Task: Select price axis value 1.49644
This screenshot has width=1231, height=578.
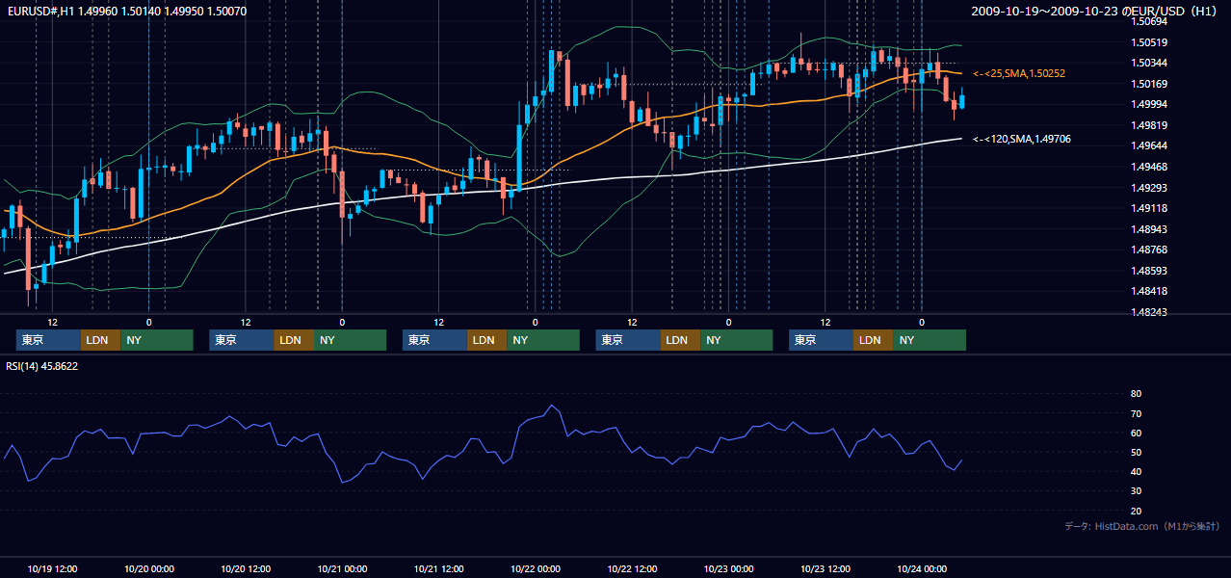Action: [x=1150, y=145]
